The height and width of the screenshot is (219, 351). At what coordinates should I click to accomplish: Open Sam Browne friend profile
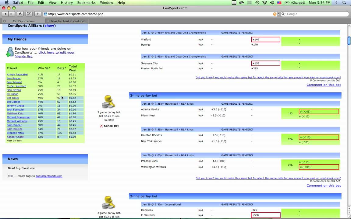[x=15, y=129]
